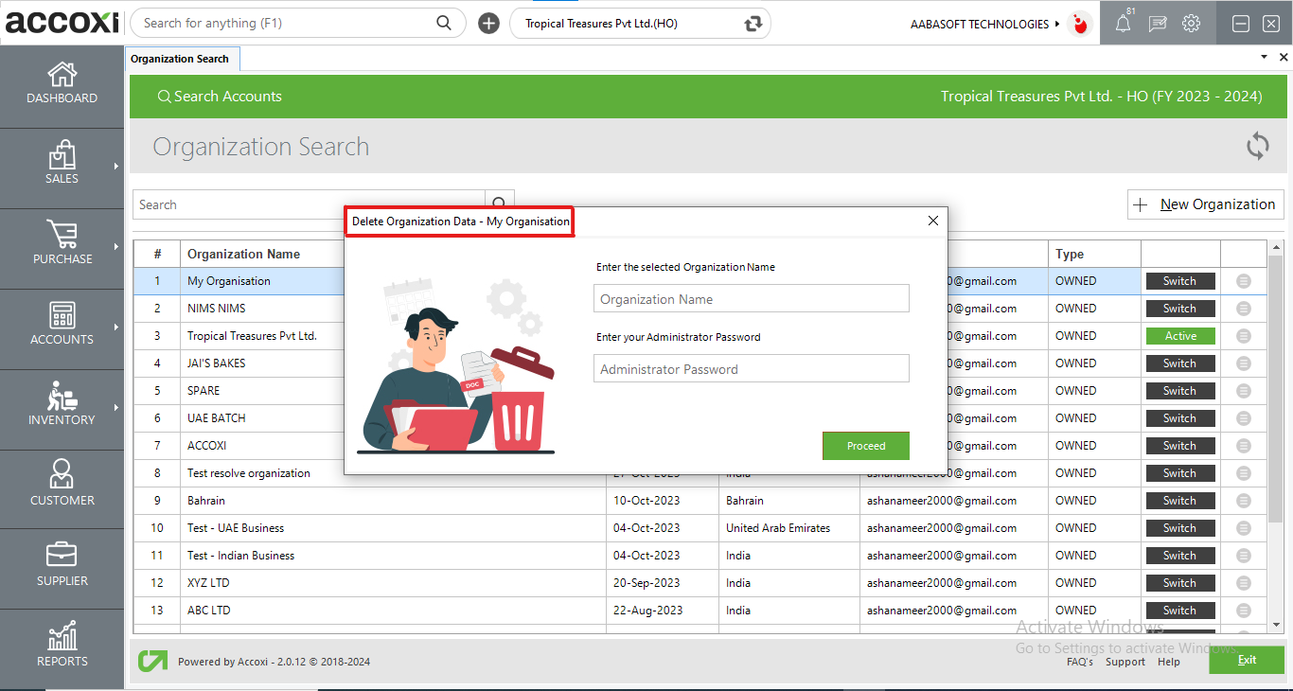
Task: Select the Organization Search tab
Action: (x=180, y=59)
